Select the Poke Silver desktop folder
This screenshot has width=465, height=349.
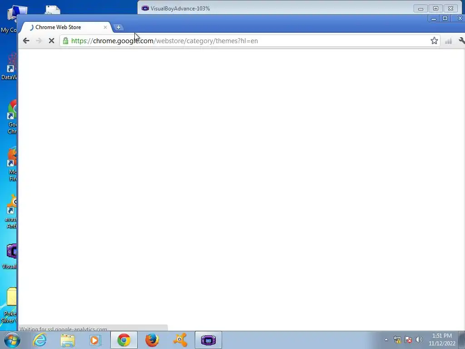click(x=9, y=306)
